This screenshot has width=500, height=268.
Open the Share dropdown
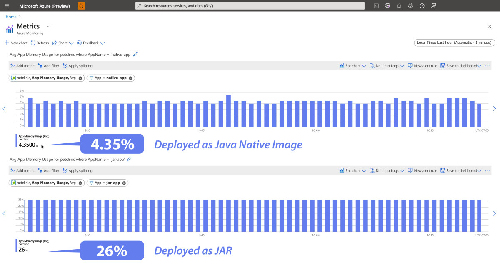click(62, 43)
